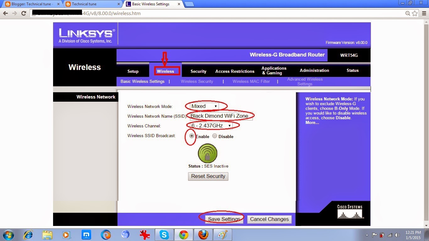Bookmark this page with the star icon
The height and width of the screenshot is (241, 429).
(415, 13)
